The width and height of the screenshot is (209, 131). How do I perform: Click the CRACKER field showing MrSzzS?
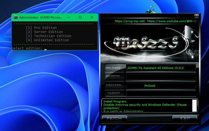coord(161,86)
